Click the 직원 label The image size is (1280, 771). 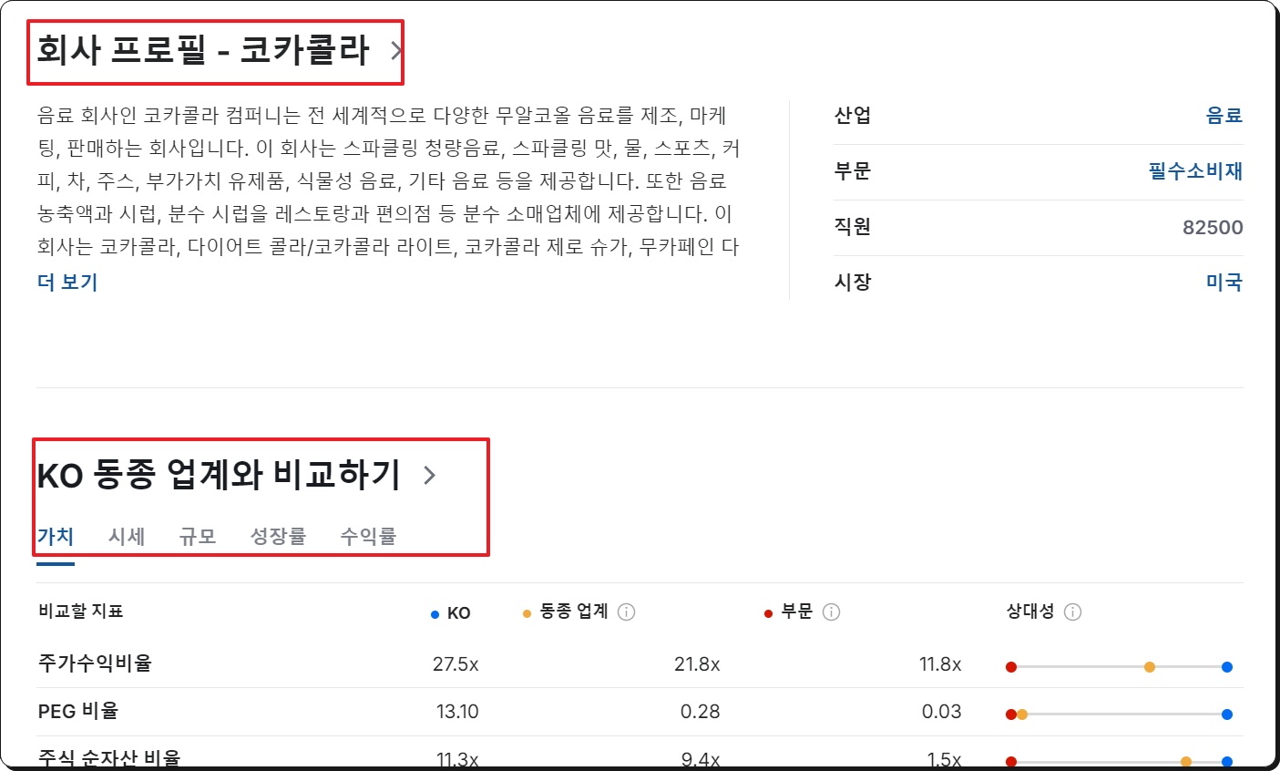853,226
